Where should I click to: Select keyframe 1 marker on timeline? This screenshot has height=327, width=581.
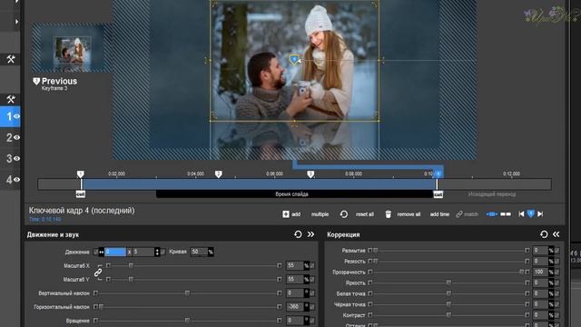pyautogui.click(x=81, y=173)
